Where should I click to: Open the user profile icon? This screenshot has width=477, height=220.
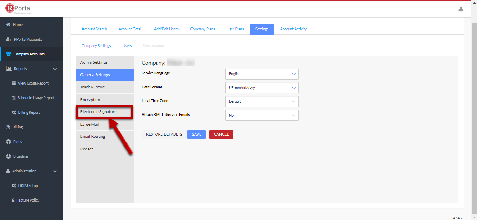(461, 9)
